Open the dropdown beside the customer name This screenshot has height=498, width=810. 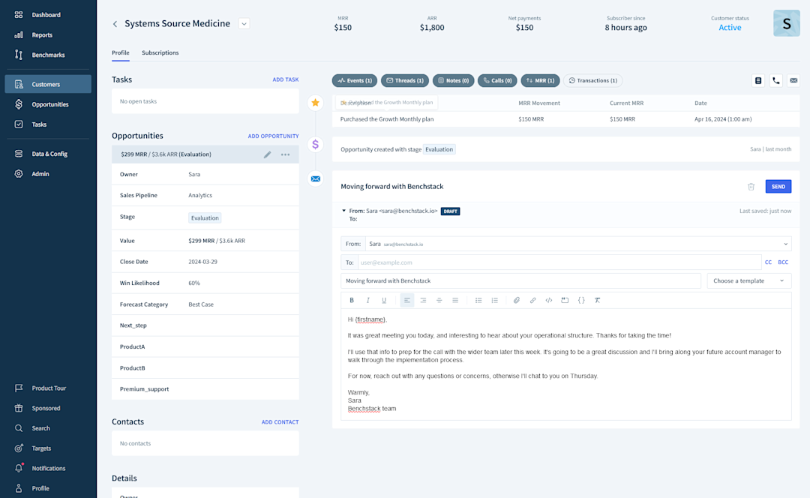pos(244,24)
